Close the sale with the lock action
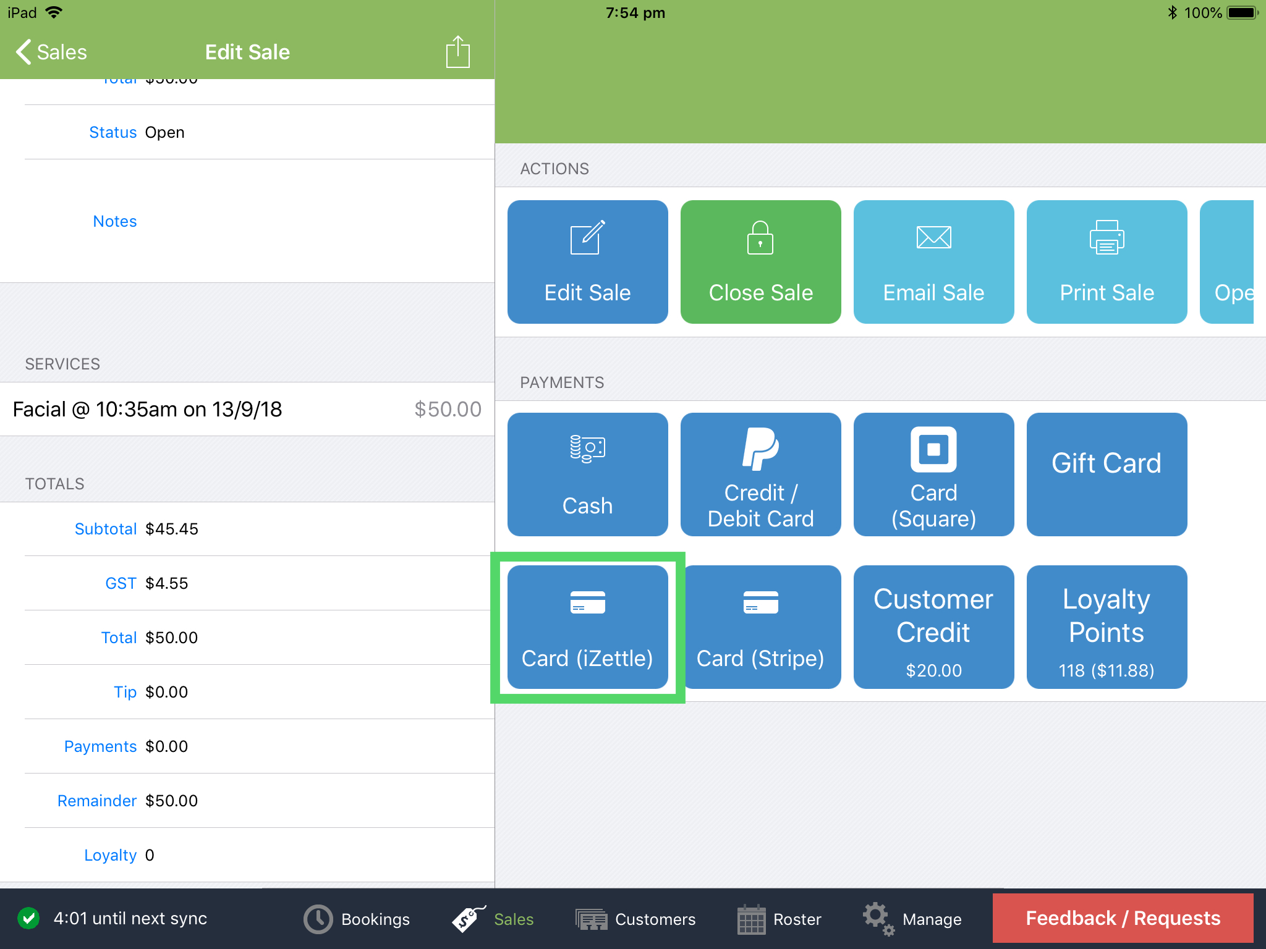This screenshot has width=1266, height=949. tap(760, 262)
